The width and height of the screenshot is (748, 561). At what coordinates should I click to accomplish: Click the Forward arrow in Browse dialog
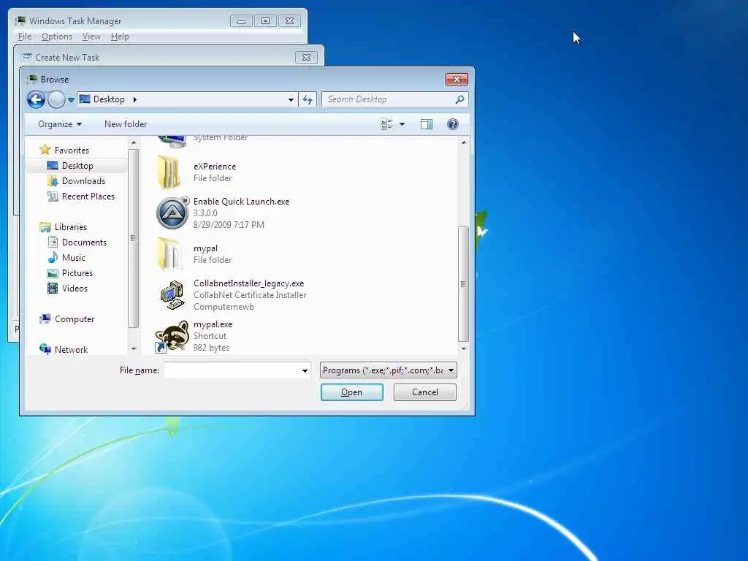point(56,99)
